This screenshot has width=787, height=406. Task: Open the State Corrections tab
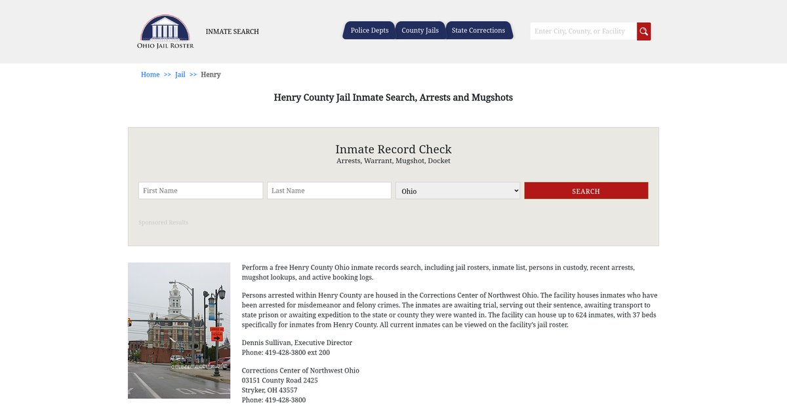click(479, 30)
